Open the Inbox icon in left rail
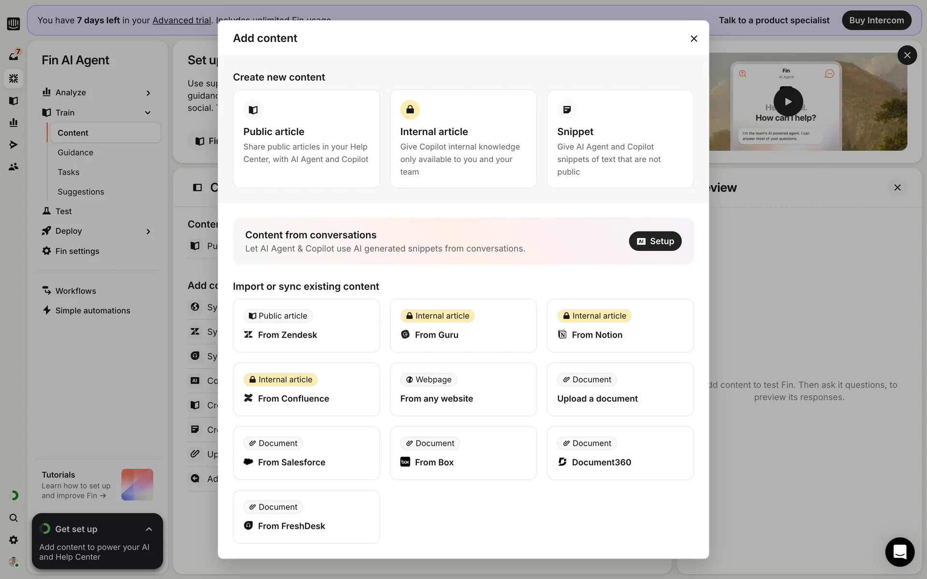 (14, 56)
